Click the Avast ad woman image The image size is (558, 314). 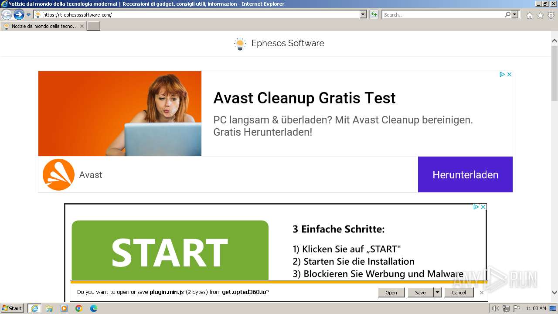tap(120, 113)
